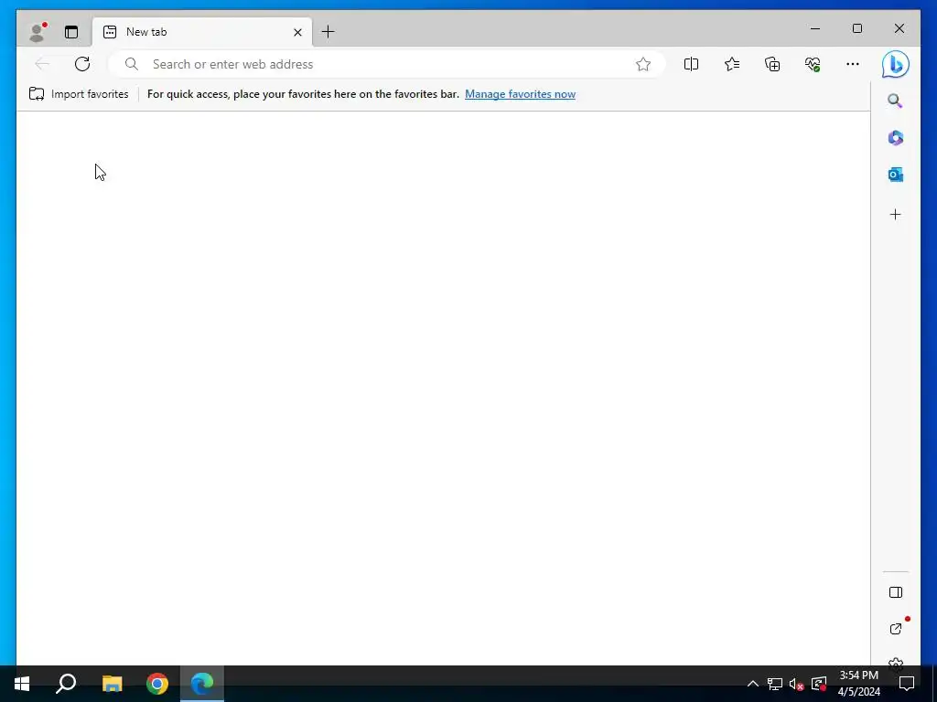This screenshot has width=937, height=702.
Task: Open Settings and more menu
Action: pyautogui.click(x=853, y=64)
